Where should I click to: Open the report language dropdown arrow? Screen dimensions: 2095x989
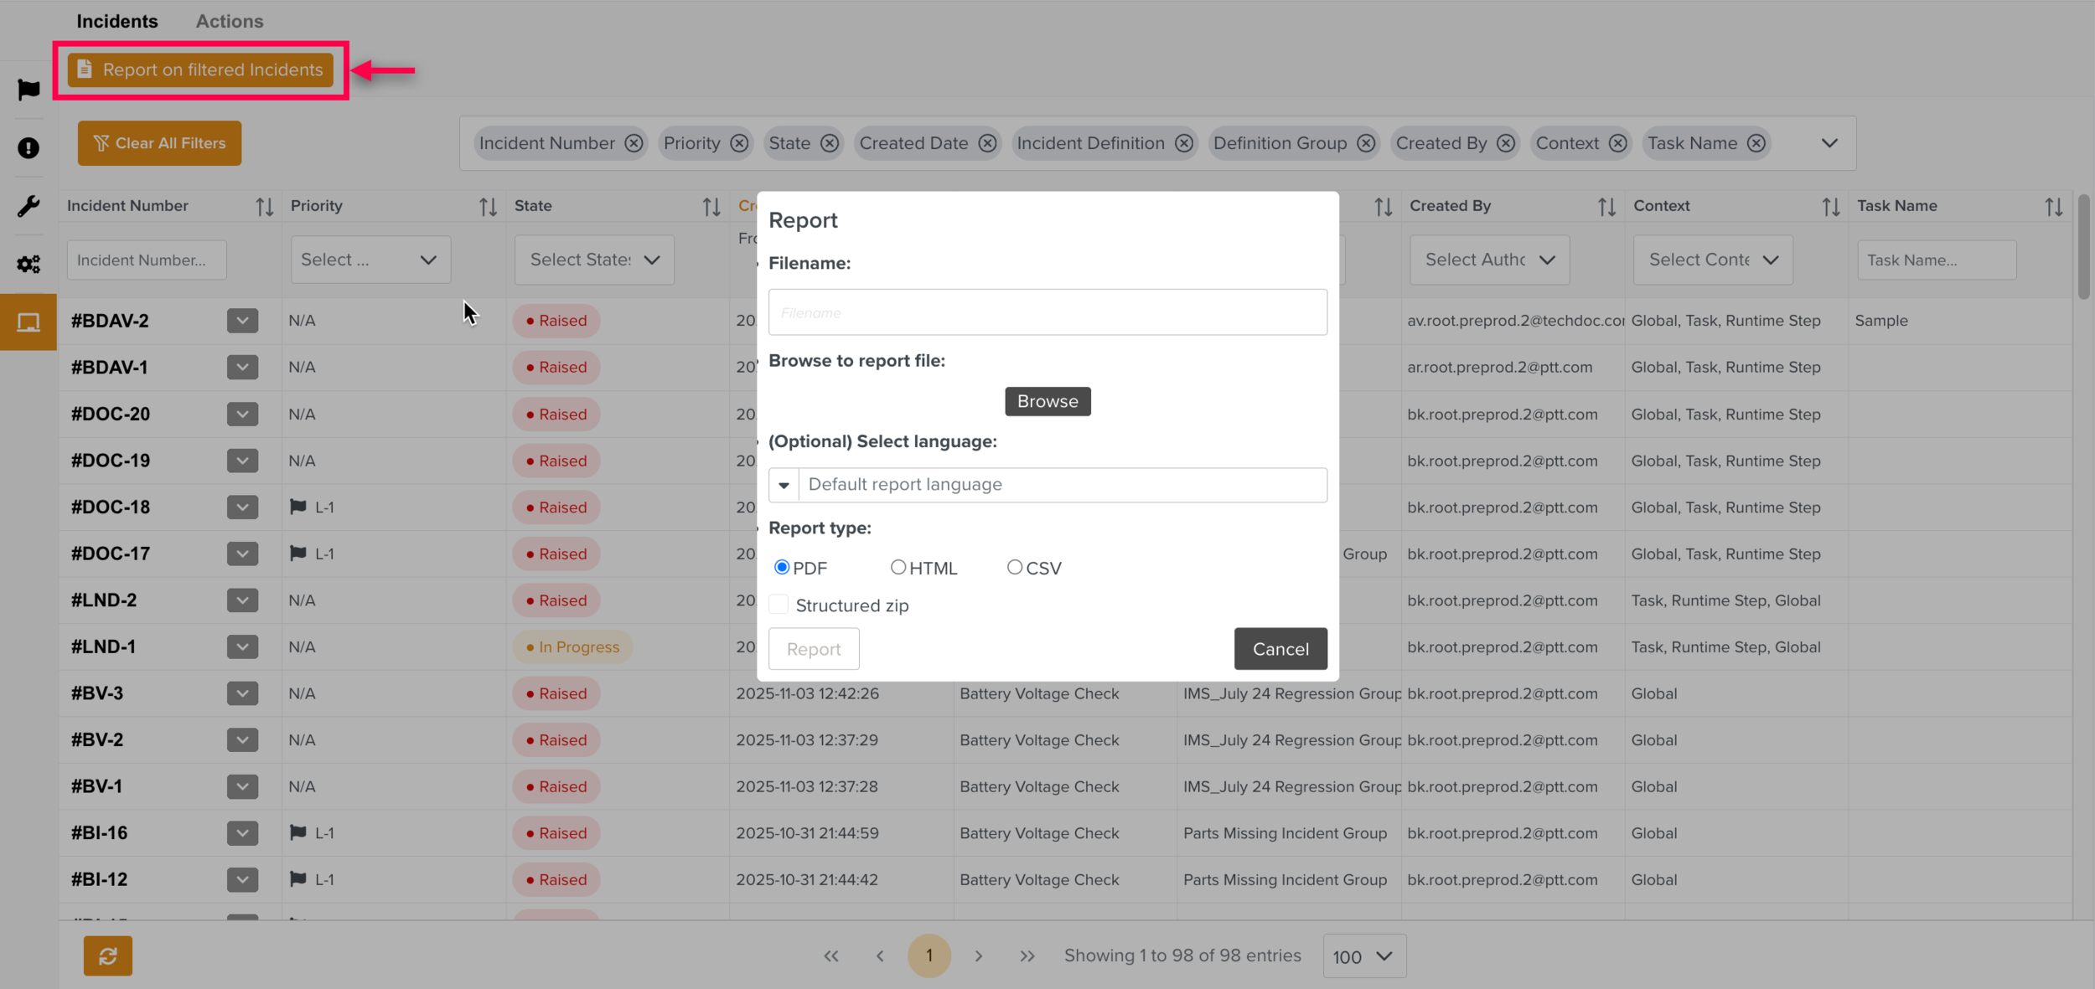point(784,485)
